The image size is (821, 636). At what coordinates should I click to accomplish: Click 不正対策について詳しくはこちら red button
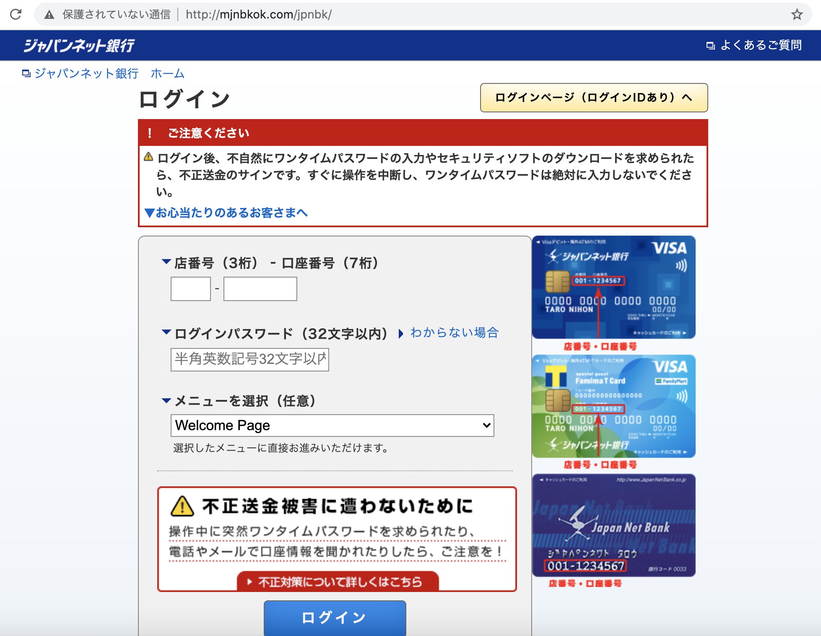(338, 581)
